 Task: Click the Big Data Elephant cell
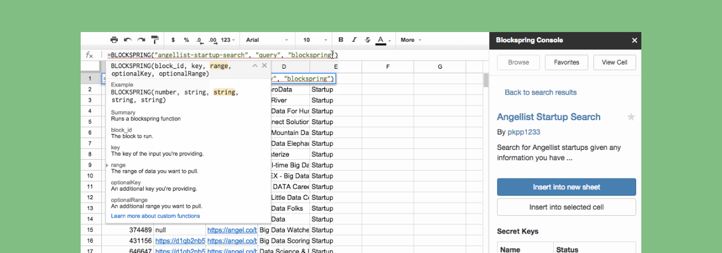pyautogui.click(x=290, y=144)
